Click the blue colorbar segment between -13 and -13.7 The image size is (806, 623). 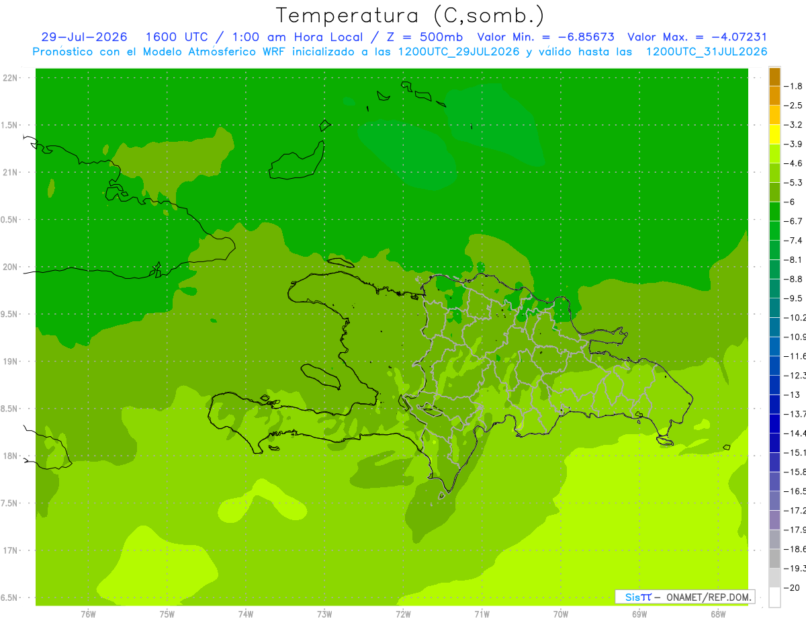774,404
